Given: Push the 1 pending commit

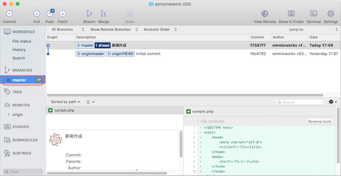Looking at the screenshot, I should tap(50, 14).
